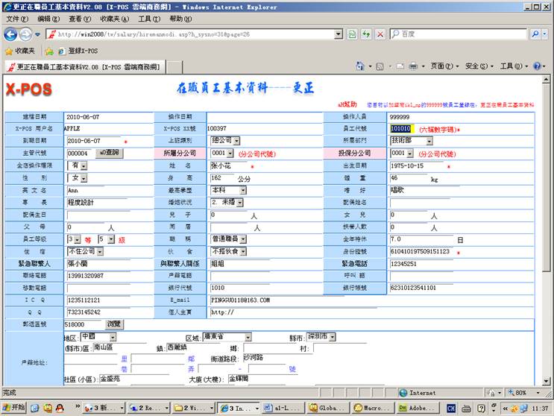Click the Stop loading X icon

(x=380, y=34)
